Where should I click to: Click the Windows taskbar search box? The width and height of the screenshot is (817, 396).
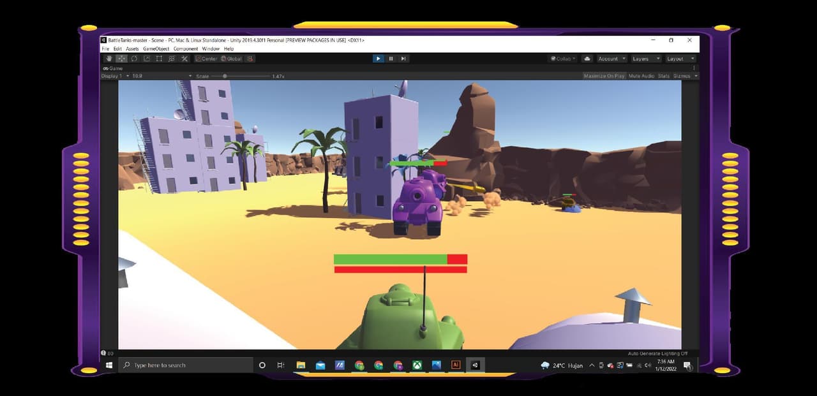coord(186,365)
